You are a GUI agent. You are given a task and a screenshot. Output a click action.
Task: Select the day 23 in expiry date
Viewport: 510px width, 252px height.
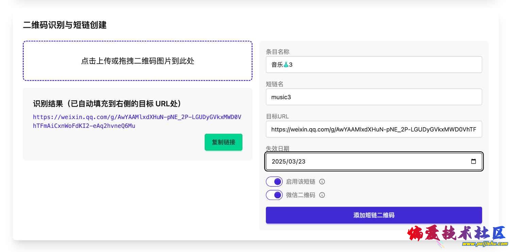click(302, 162)
